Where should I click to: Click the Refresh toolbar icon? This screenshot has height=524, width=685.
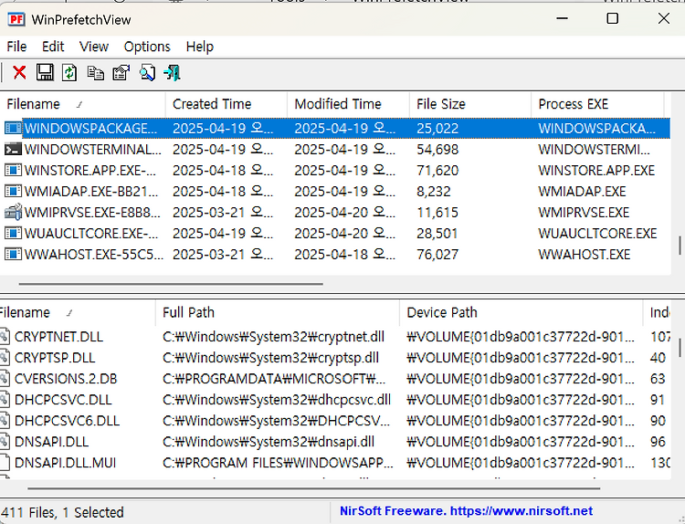coord(69,72)
